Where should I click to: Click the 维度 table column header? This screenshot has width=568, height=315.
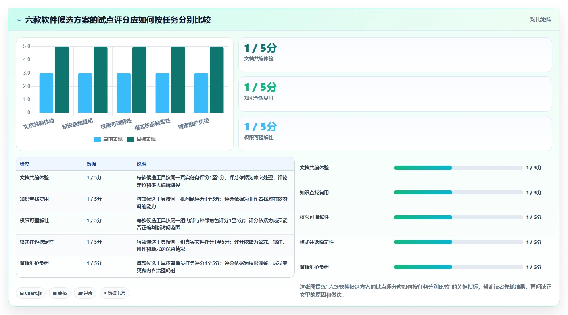tap(25, 164)
